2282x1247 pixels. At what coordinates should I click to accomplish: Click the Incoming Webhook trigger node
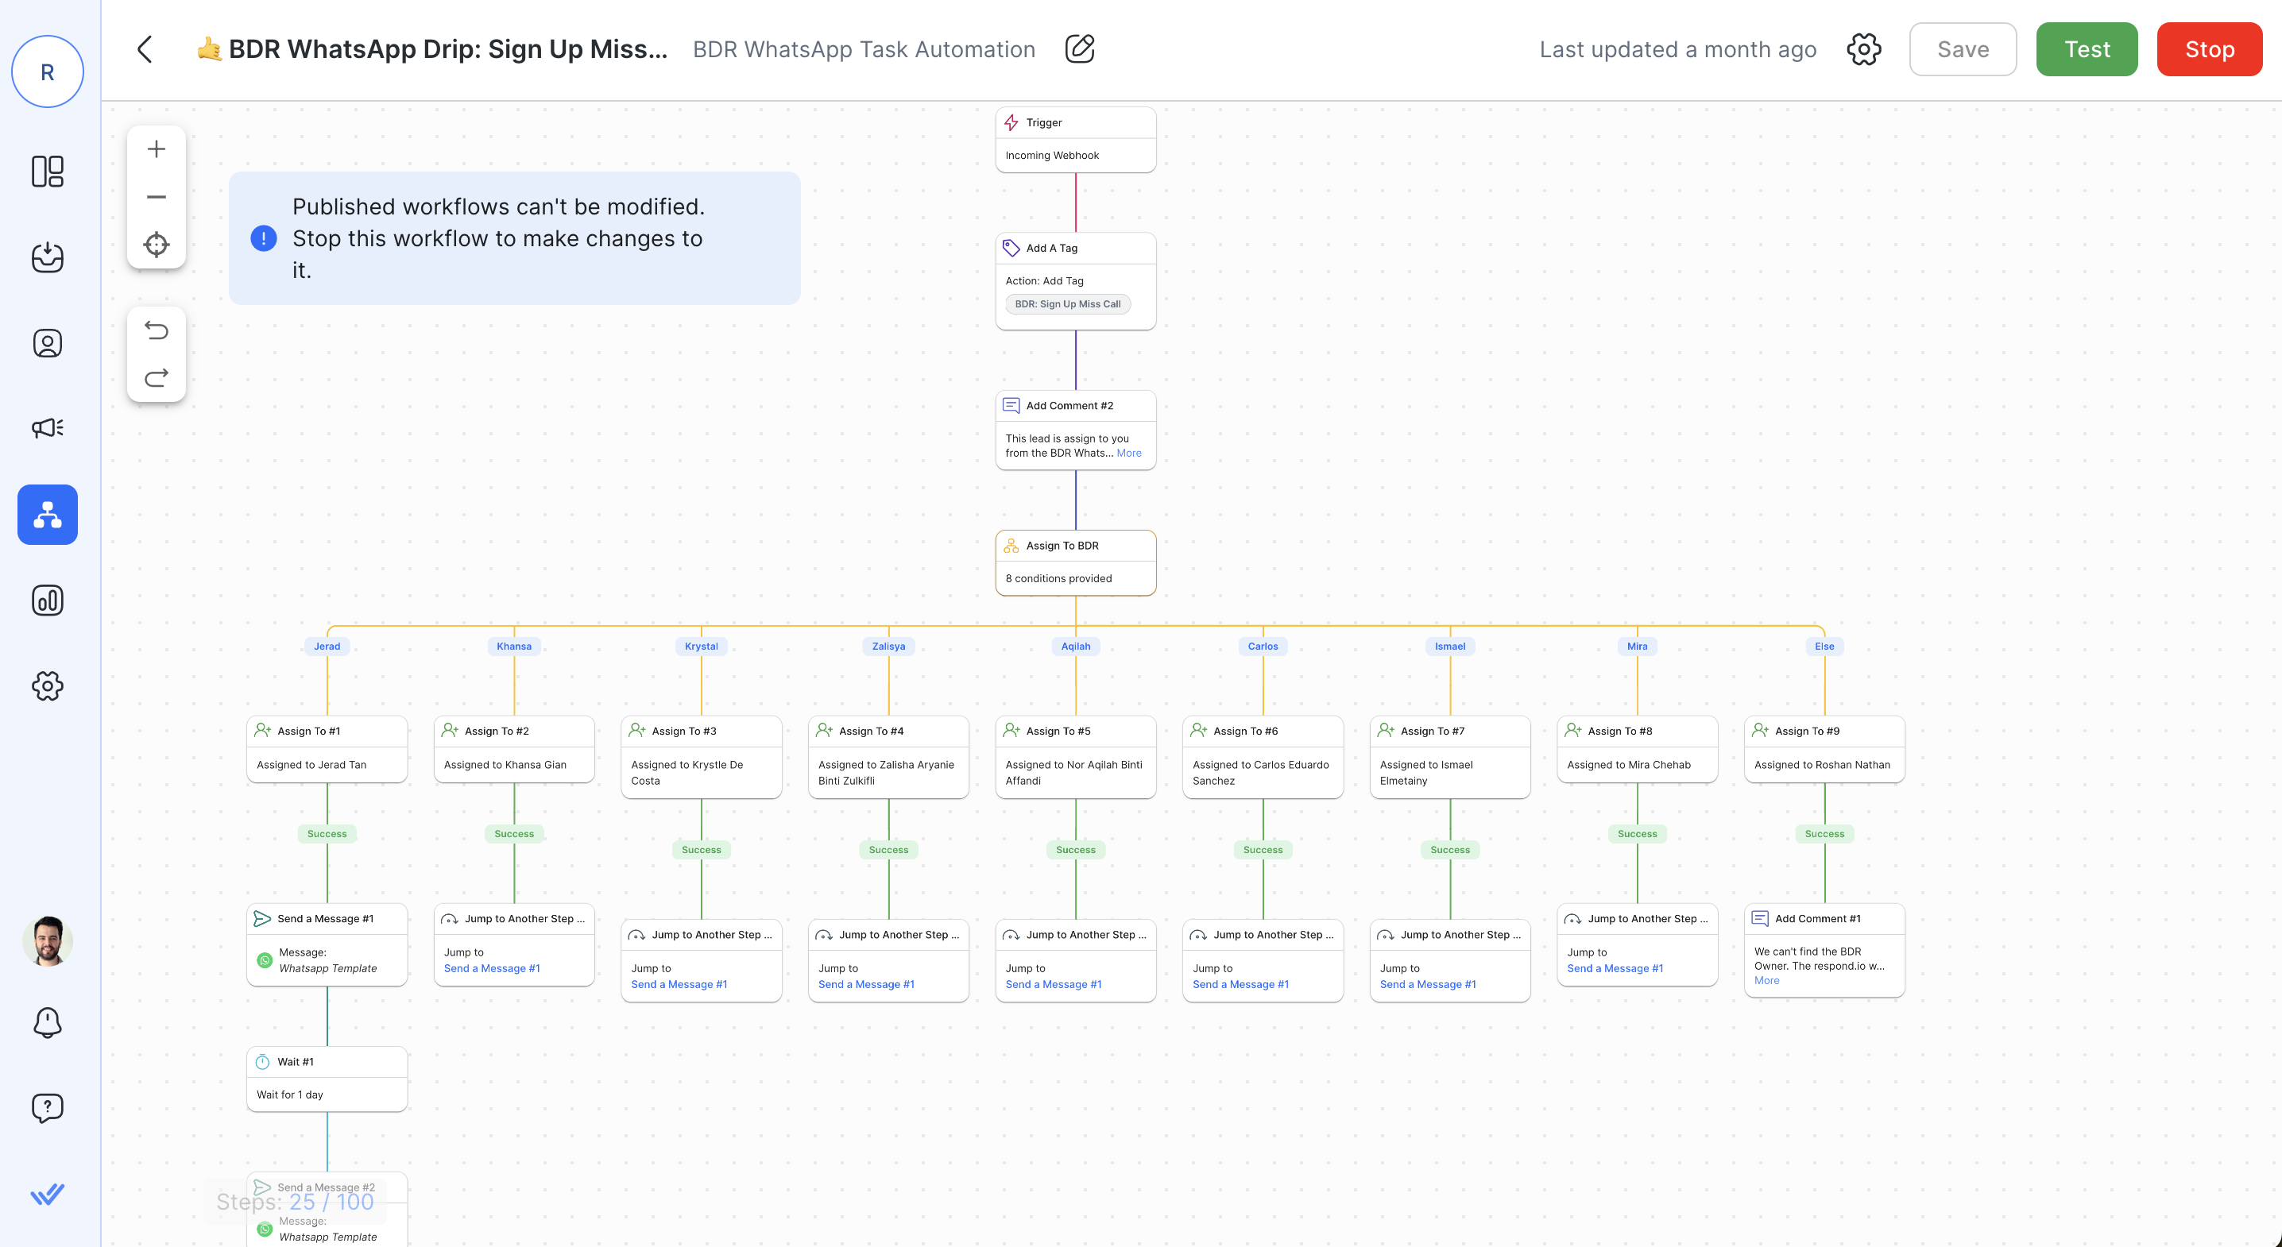pos(1075,138)
